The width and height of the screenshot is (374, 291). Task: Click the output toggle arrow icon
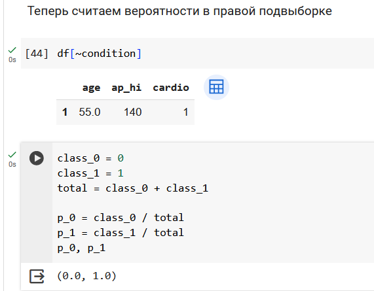pyautogui.click(x=37, y=276)
